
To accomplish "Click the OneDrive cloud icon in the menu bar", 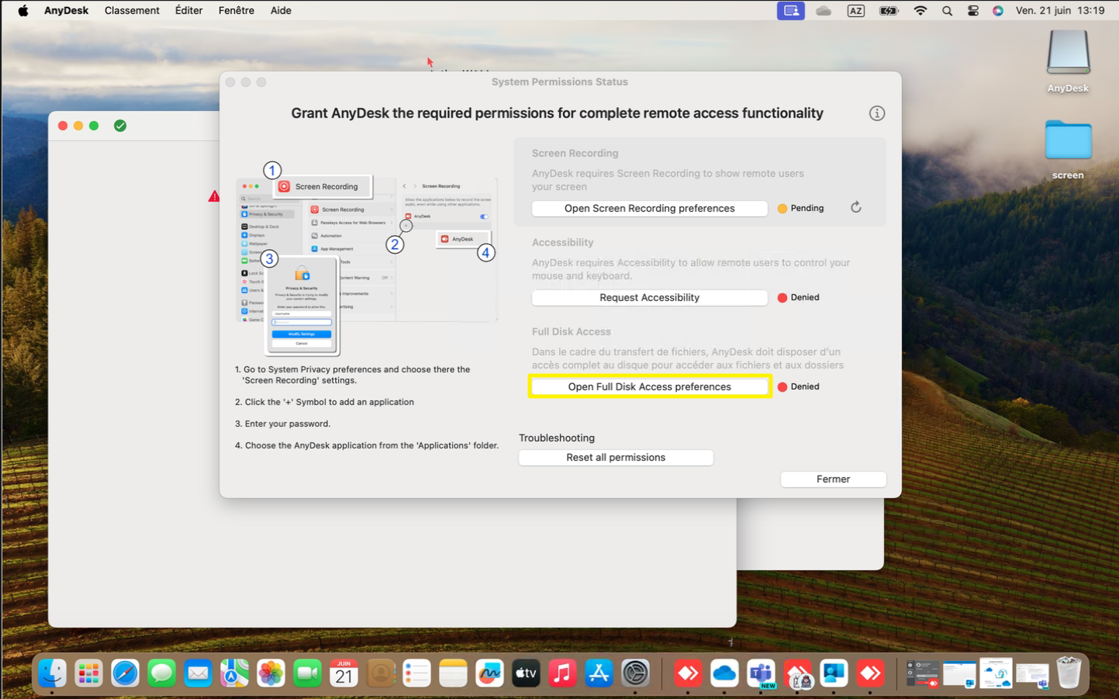I will [824, 11].
